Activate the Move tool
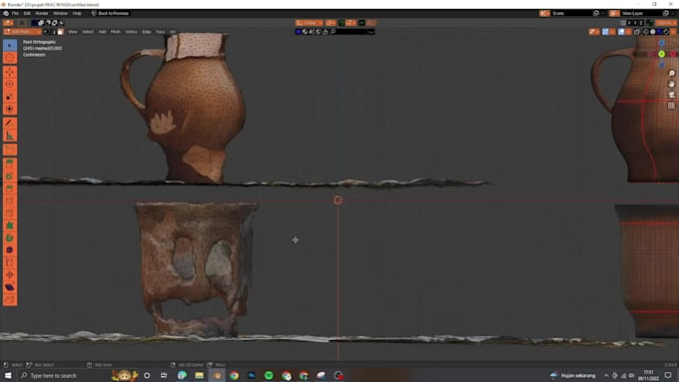Screen dimensions: 679x382 point(10,72)
